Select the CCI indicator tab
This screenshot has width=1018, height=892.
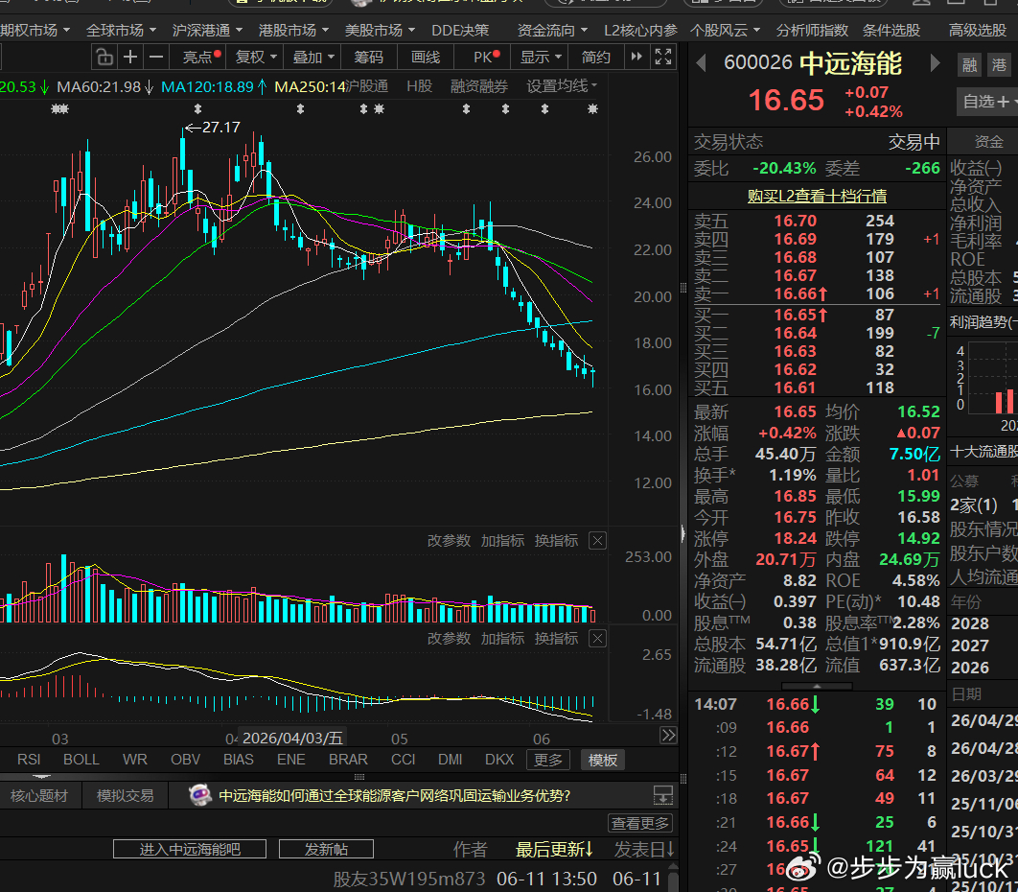coord(404,760)
